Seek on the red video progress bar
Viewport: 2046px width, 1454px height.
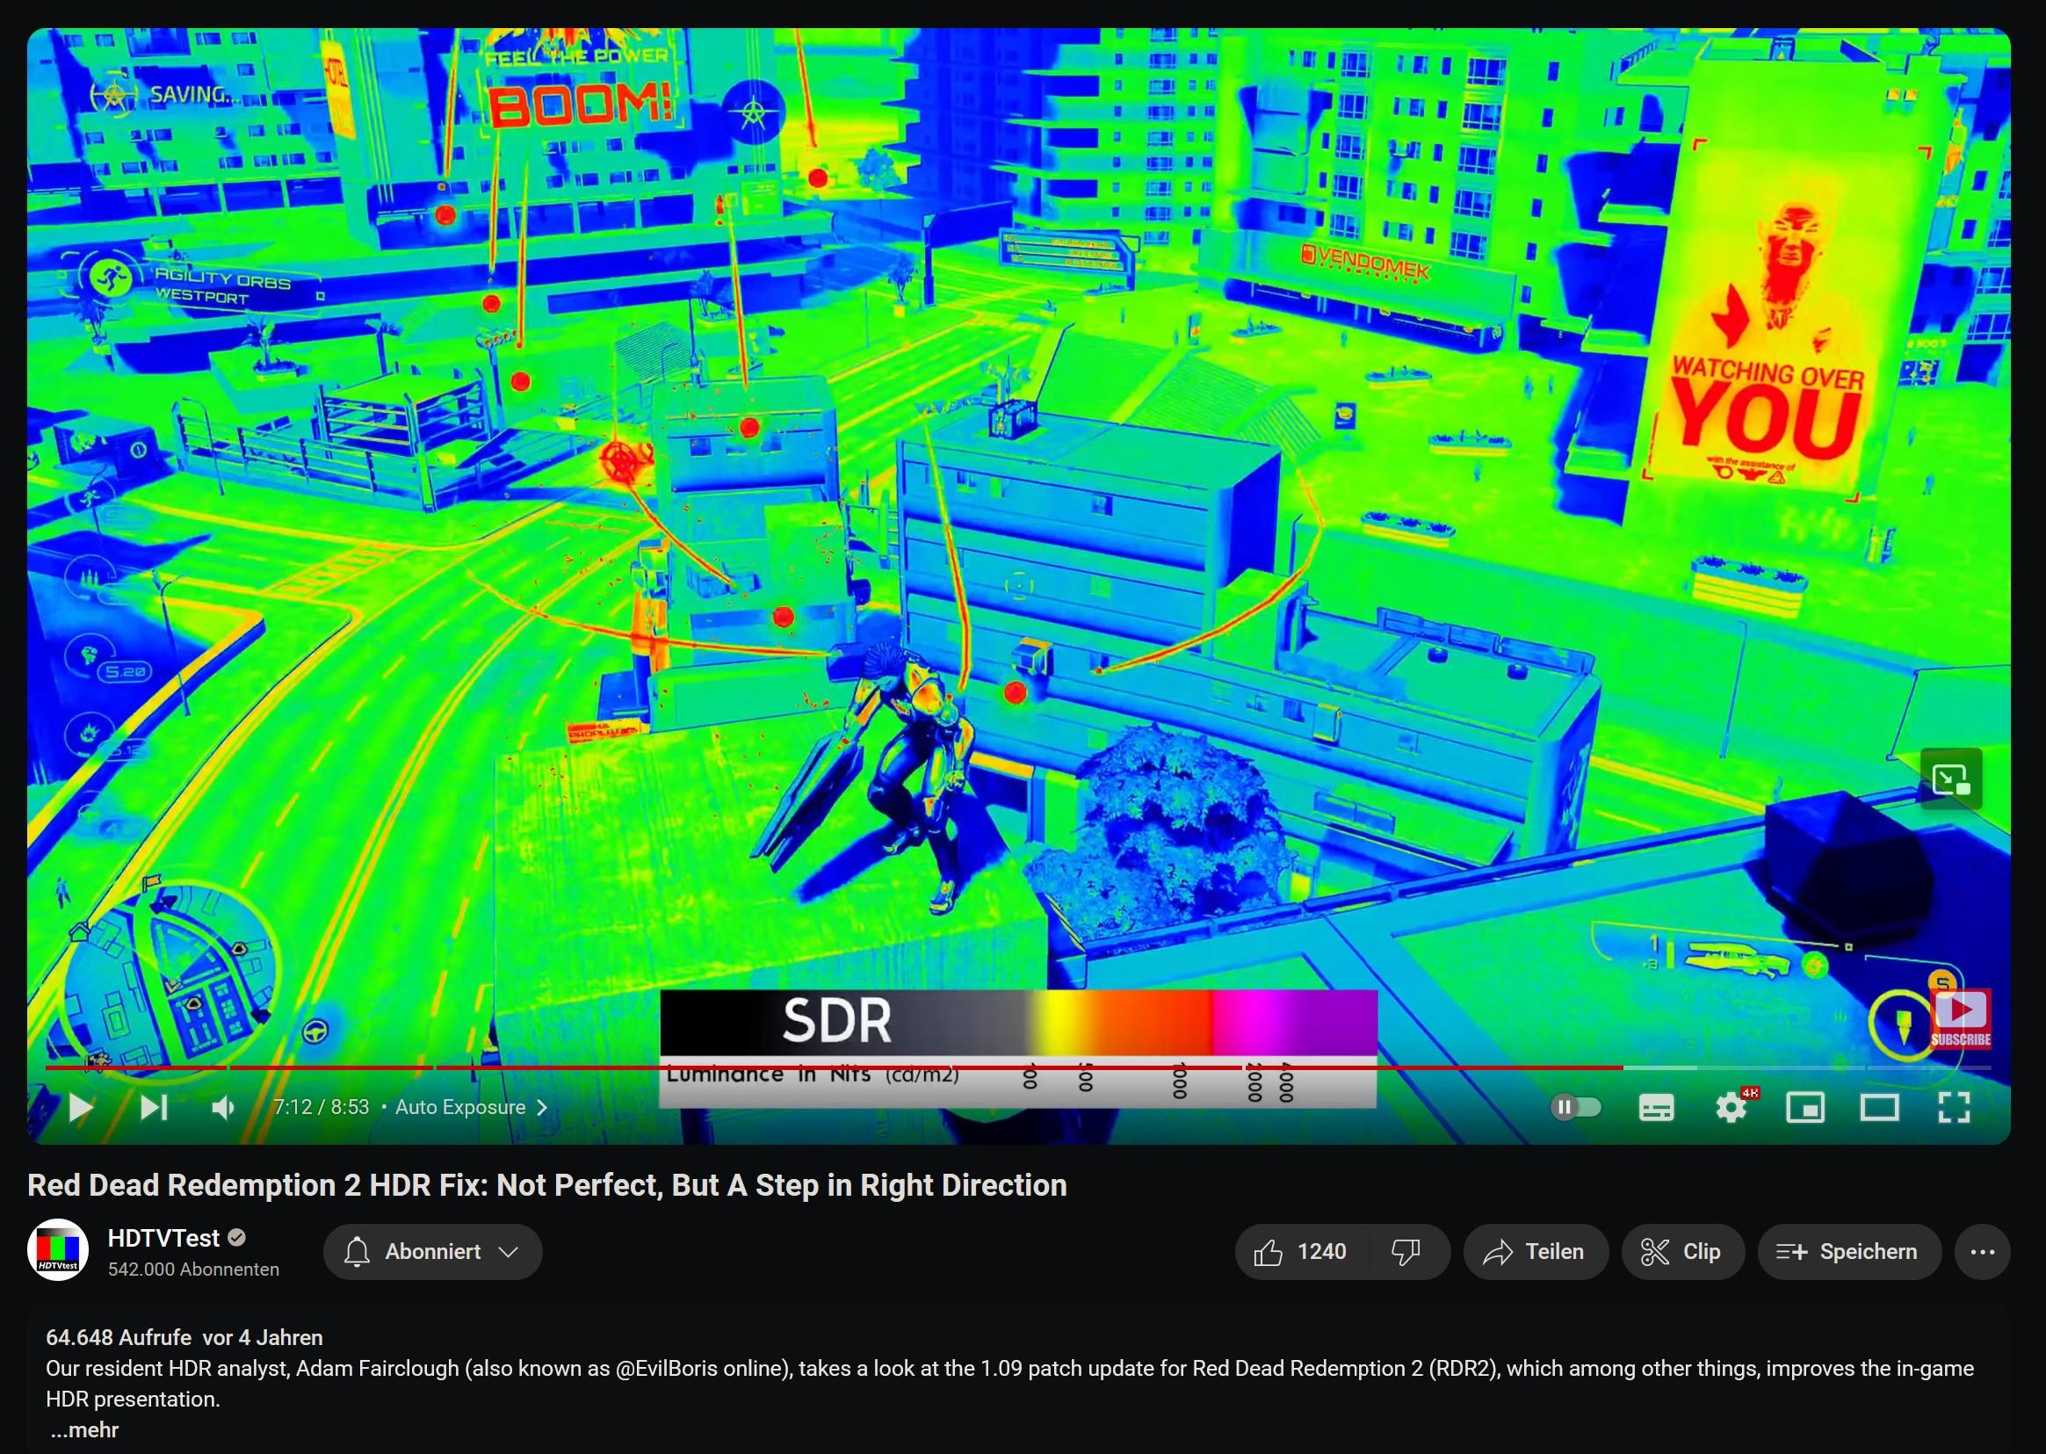coord(835,1067)
